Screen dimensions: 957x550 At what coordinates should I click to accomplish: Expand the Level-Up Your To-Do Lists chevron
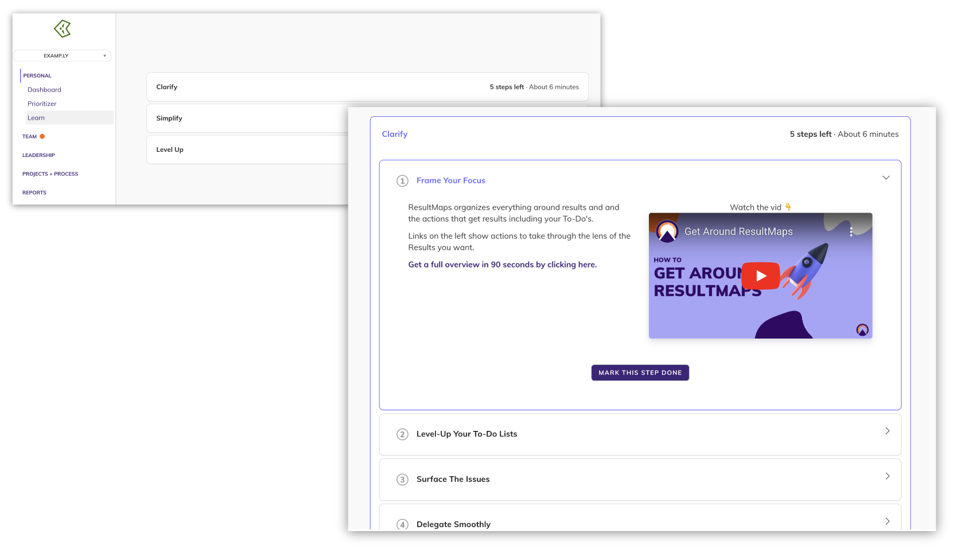(887, 431)
